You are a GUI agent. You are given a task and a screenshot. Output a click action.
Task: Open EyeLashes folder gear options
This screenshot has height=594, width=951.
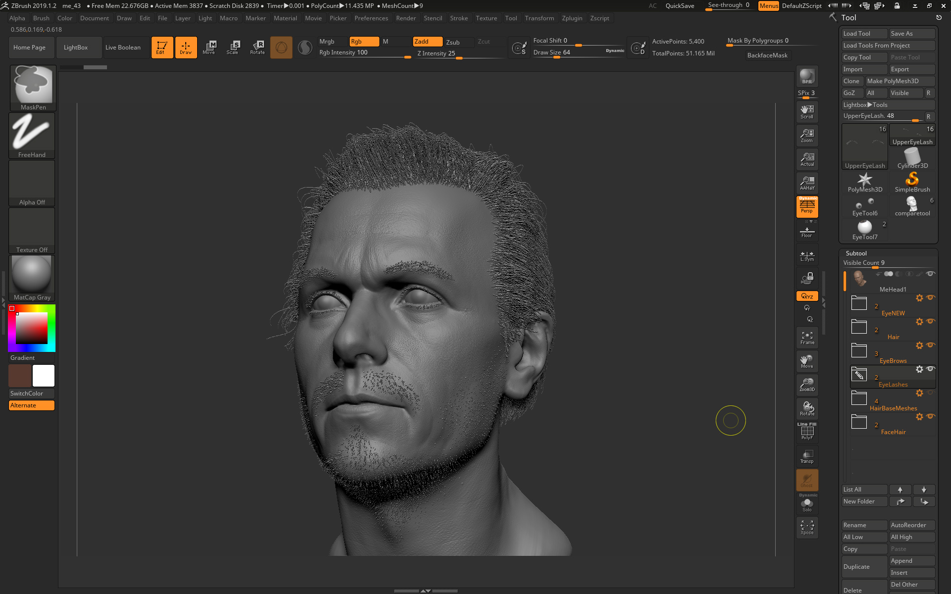919,369
